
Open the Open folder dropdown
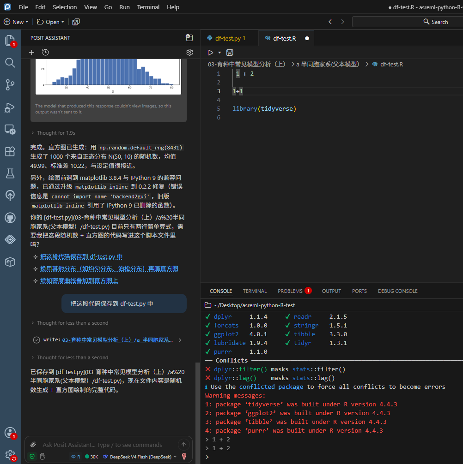pos(50,22)
